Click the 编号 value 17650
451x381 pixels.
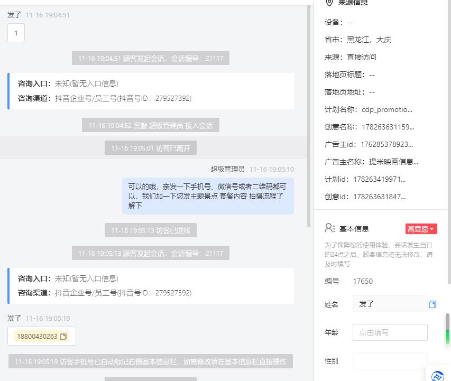coord(363,281)
